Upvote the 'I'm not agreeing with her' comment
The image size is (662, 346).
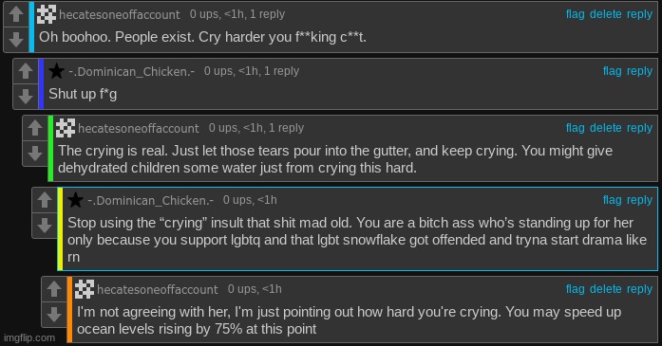54,289
